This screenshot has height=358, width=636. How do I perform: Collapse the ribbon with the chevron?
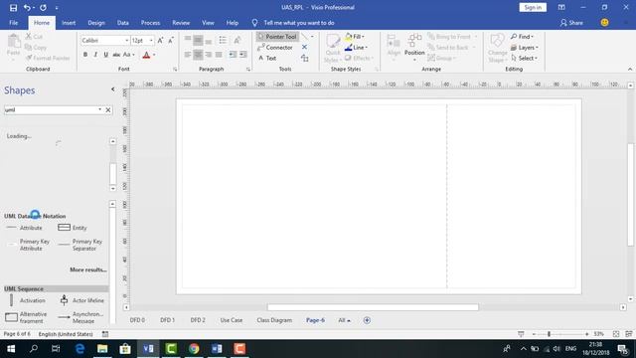(x=630, y=69)
